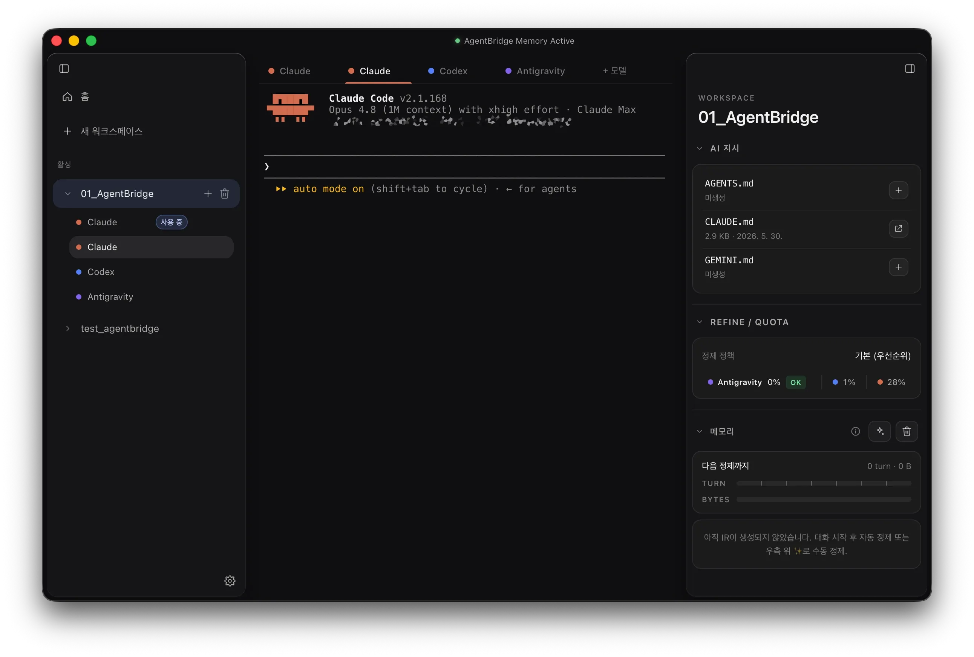This screenshot has width=974, height=657.
Task: Click the green OK quota badge
Action: pos(795,382)
